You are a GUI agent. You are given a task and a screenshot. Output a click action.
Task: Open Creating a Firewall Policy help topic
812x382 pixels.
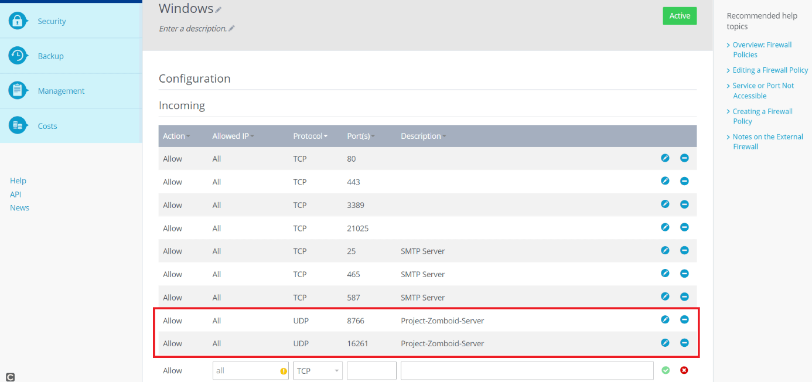762,116
